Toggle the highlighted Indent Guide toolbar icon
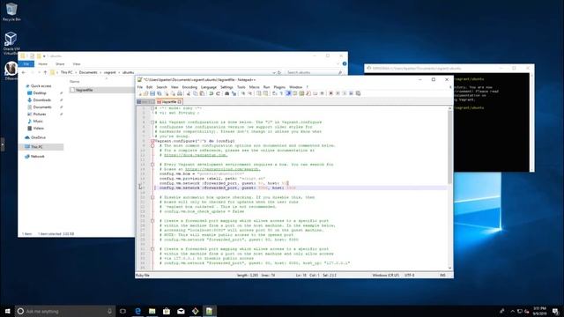The height and width of the screenshot is (317, 564). pos(288,93)
